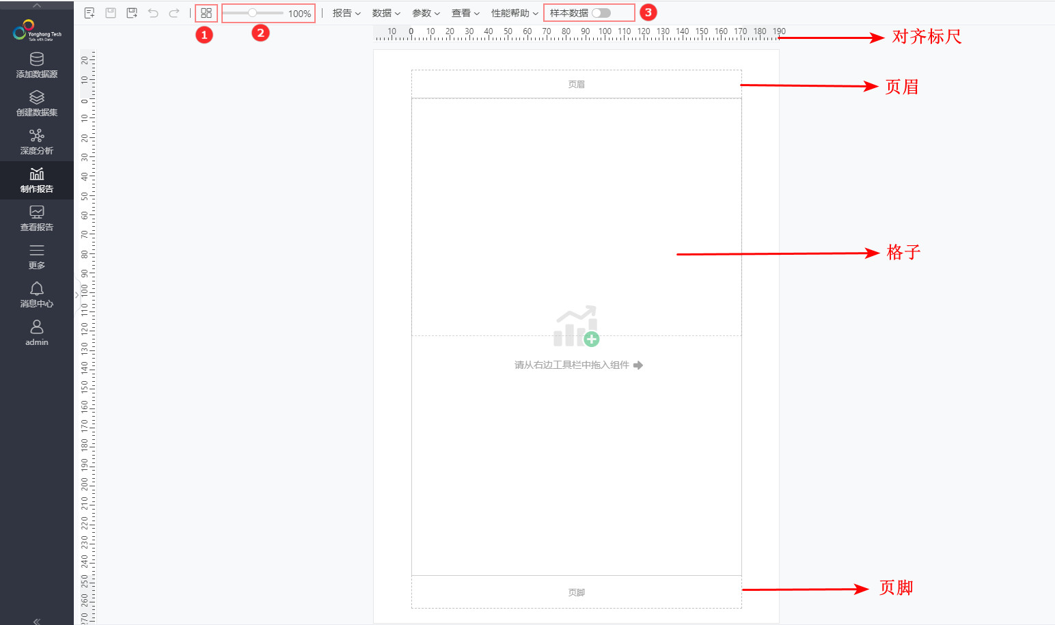Click the 请从右边工具栏中拖入组件 hint text

pyautogui.click(x=571, y=365)
